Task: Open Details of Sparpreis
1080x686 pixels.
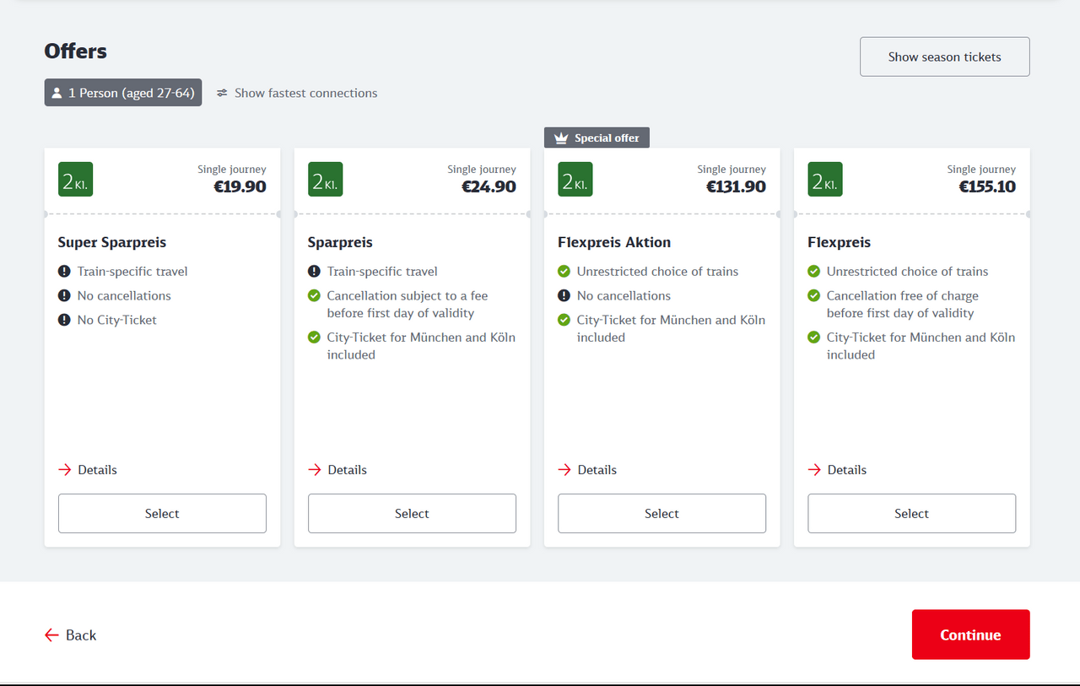Action: (337, 470)
